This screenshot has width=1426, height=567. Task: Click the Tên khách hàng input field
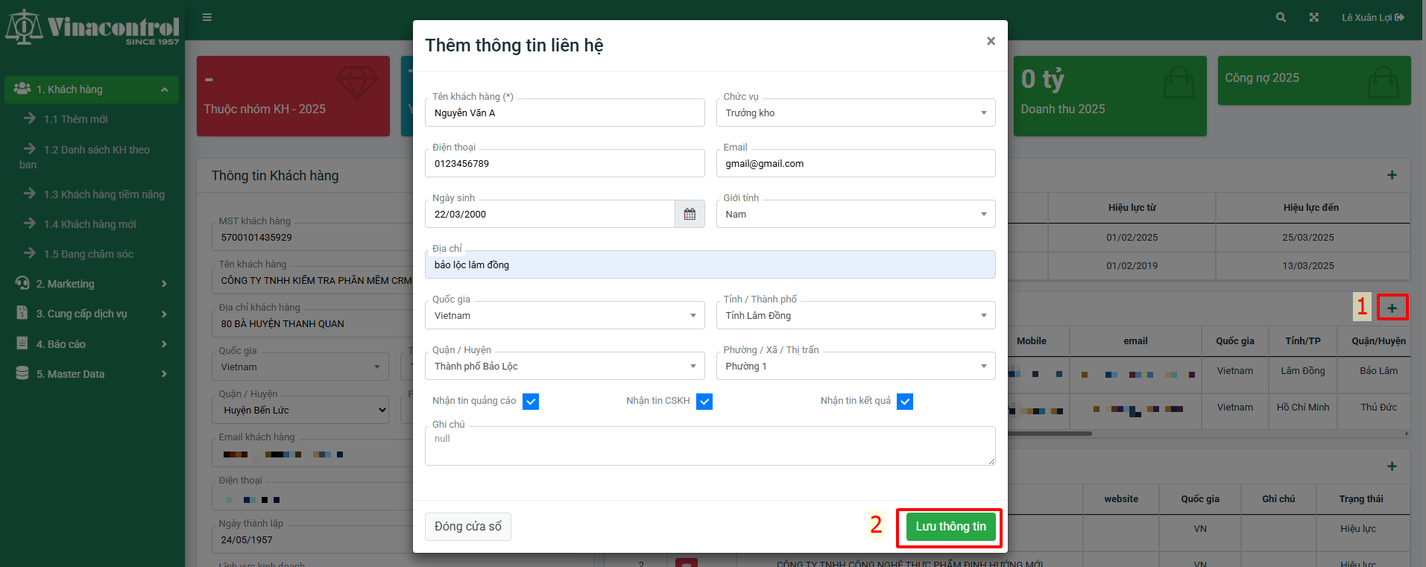click(x=565, y=113)
